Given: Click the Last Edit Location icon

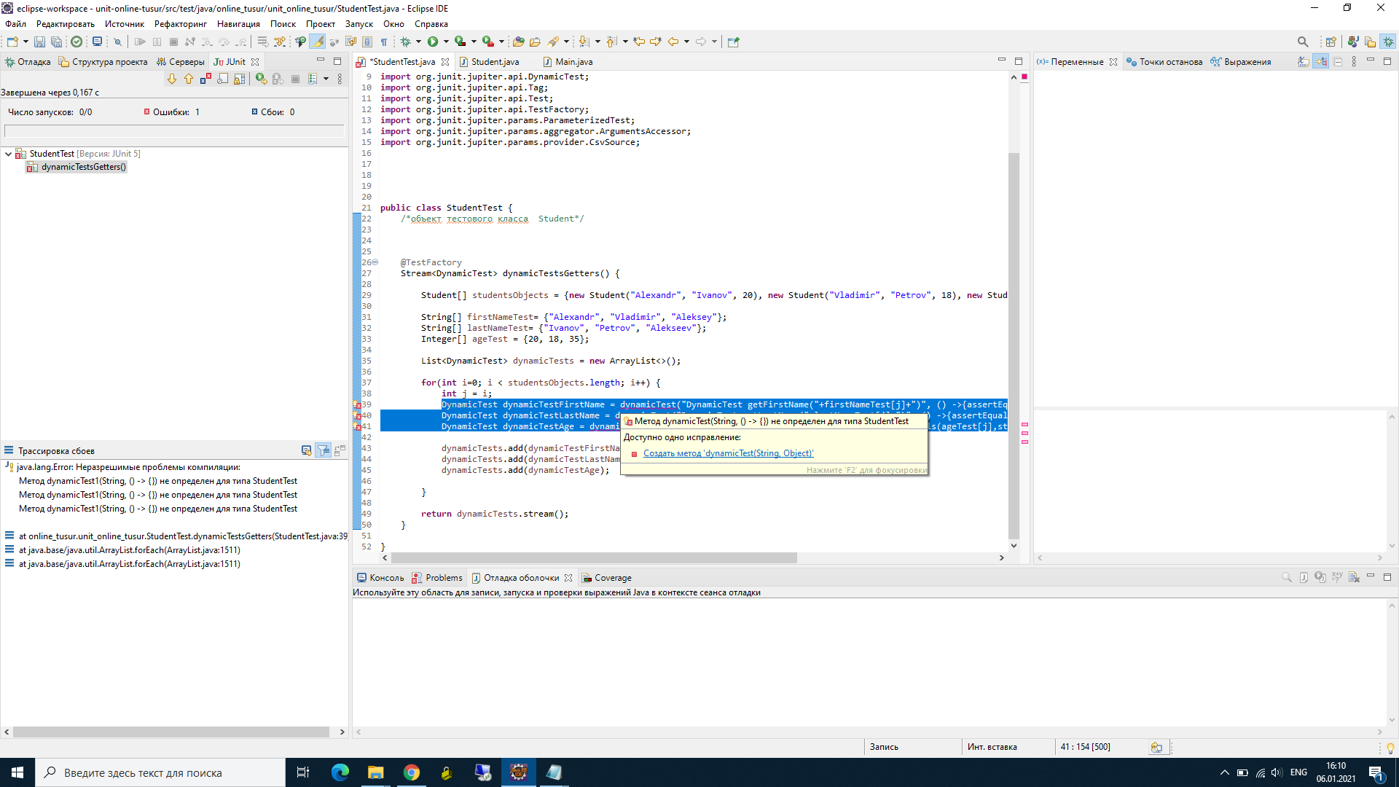Looking at the screenshot, I should [x=639, y=42].
